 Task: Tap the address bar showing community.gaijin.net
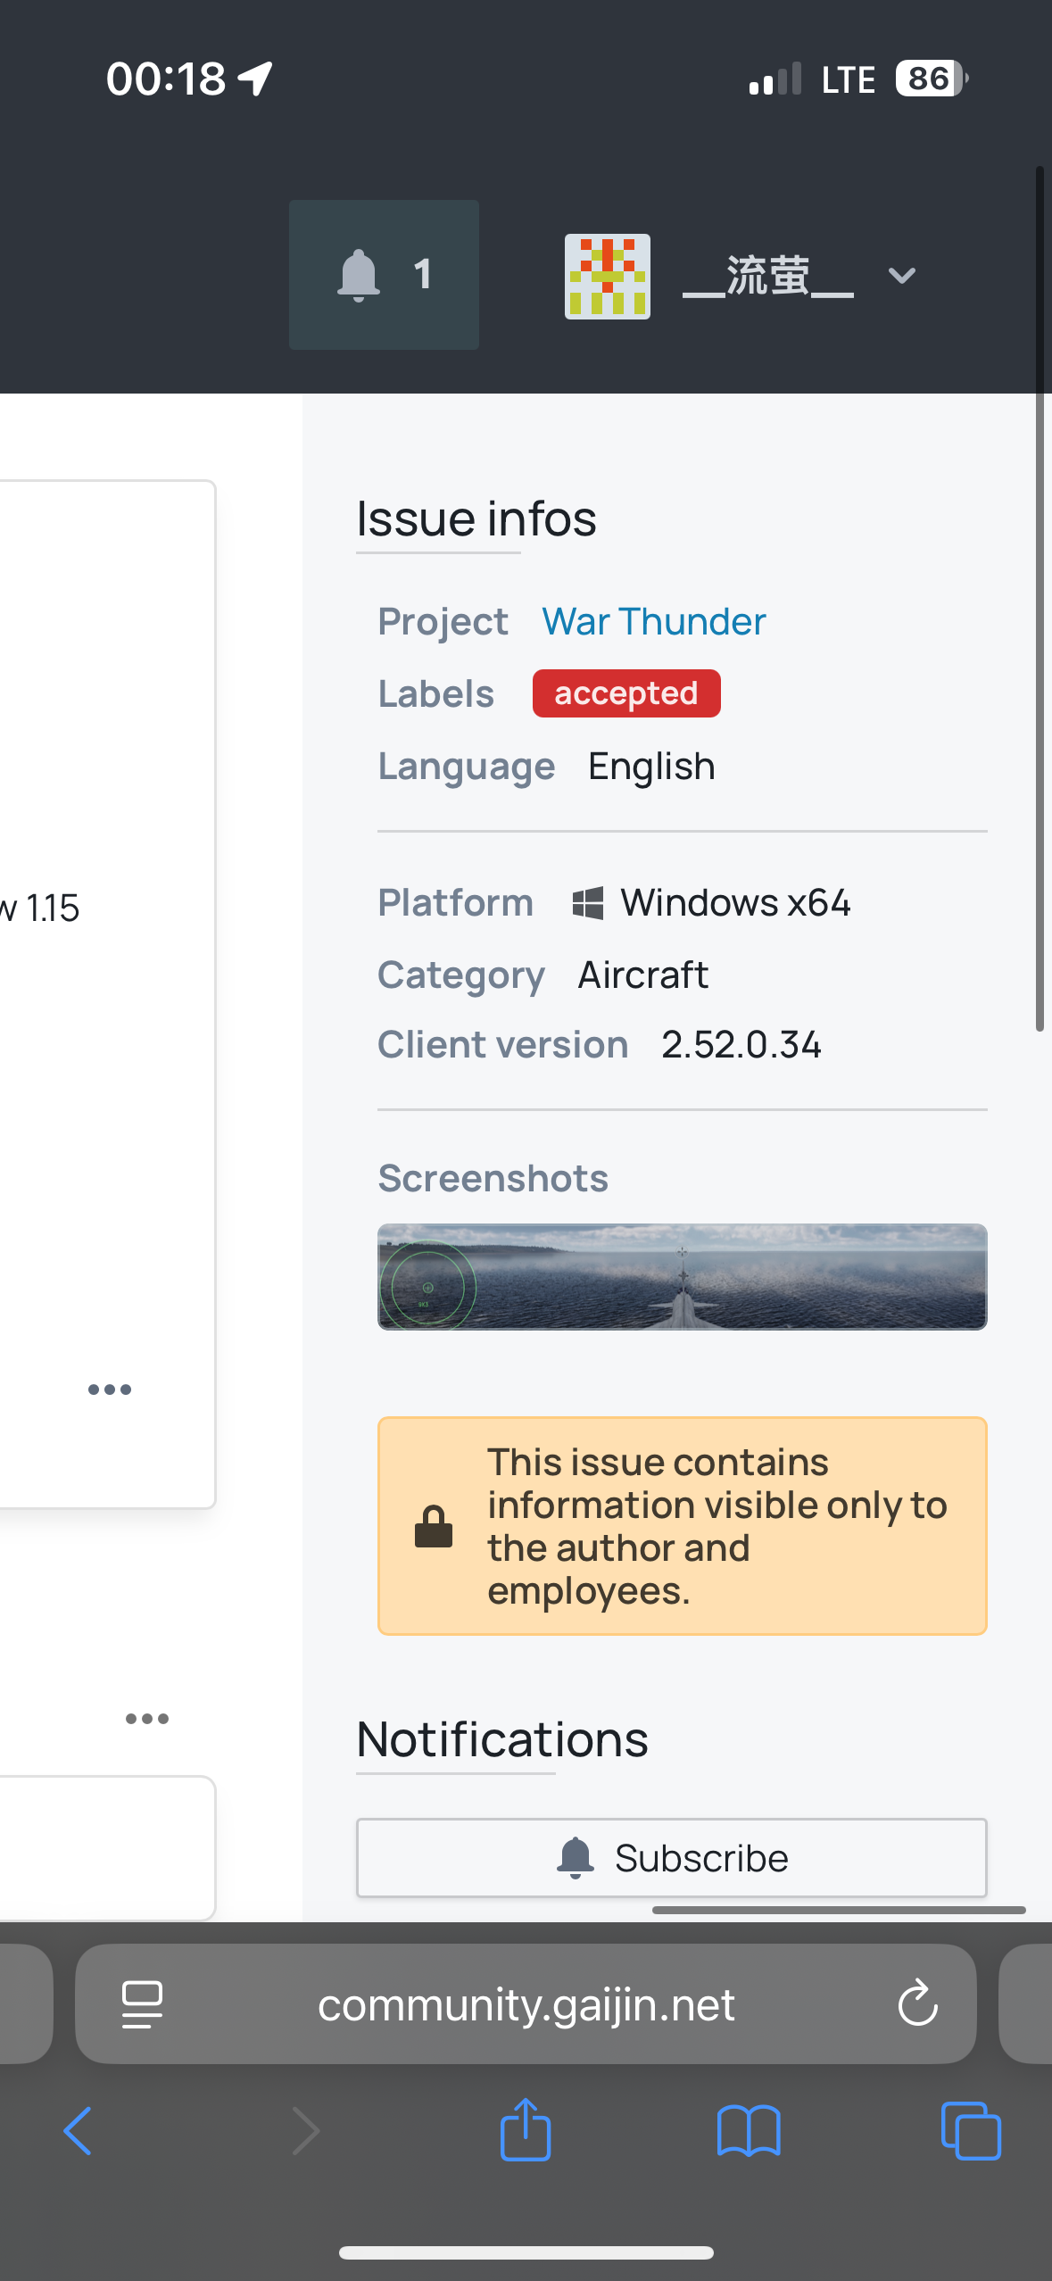[x=526, y=2005]
